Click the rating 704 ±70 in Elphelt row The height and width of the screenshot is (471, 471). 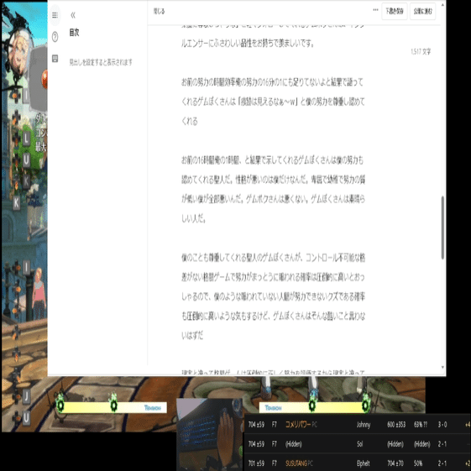[x=395, y=463]
